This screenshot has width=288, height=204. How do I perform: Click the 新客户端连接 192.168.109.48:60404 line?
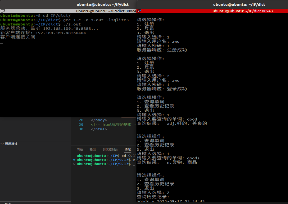tap(43, 33)
